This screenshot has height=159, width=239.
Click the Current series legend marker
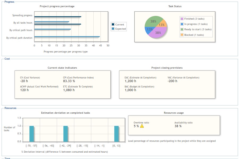[113, 25]
